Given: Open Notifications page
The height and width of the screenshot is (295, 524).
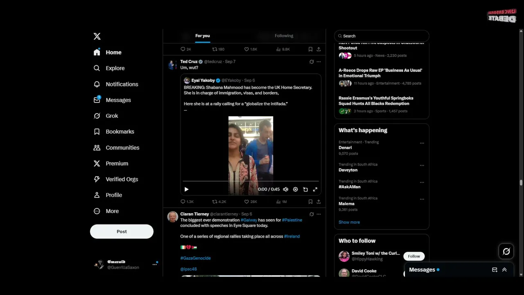Looking at the screenshot, I should point(116,84).
